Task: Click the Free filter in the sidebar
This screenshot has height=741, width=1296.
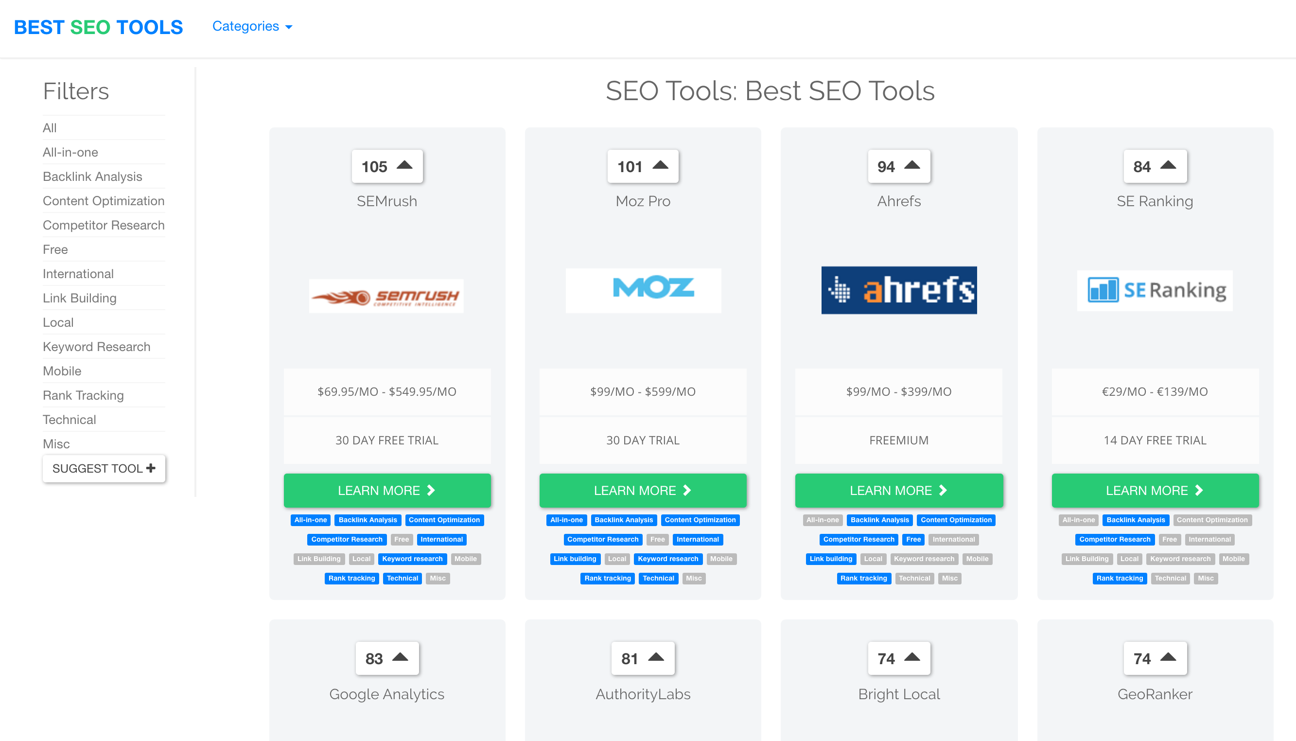Action: tap(55, 249)
